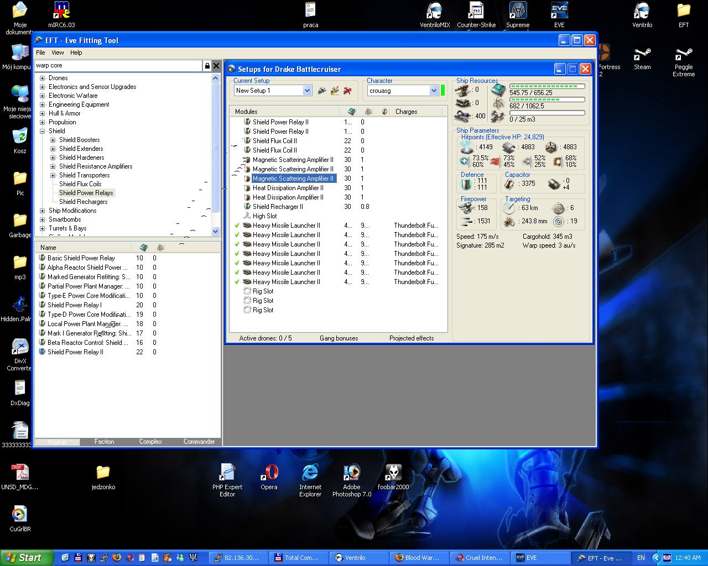Toggle last Heavy Missile Launcher II checkmark

coord(237,282)
